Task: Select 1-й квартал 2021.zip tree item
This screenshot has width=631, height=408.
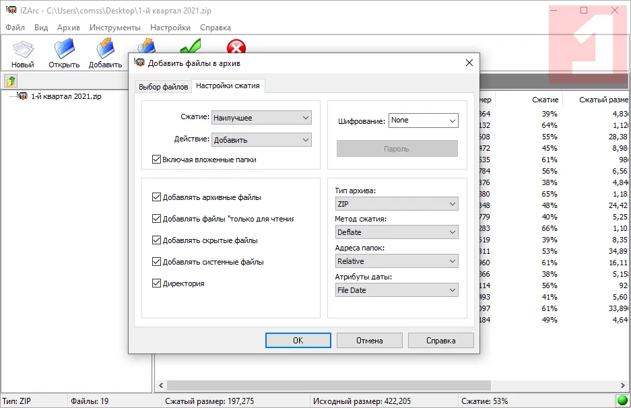Action: tap(66, 96)
